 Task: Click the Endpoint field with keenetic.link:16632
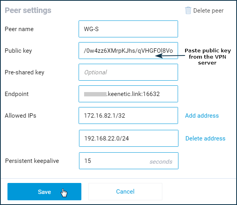coord(128,94)
